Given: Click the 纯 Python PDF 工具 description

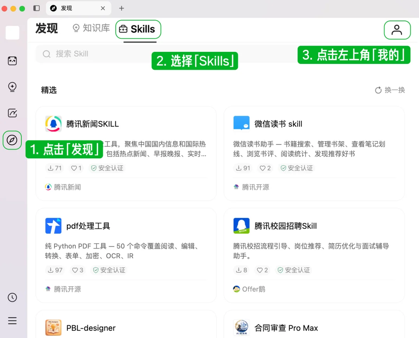Looking at the screenshot, I should (x=121, y=251).
